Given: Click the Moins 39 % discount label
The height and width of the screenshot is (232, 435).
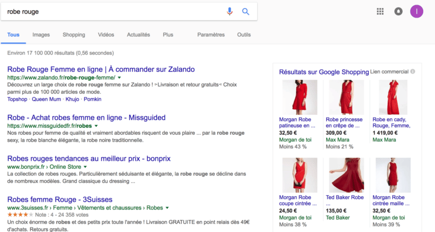Looking at the screenshot, I should click(386, 225).
